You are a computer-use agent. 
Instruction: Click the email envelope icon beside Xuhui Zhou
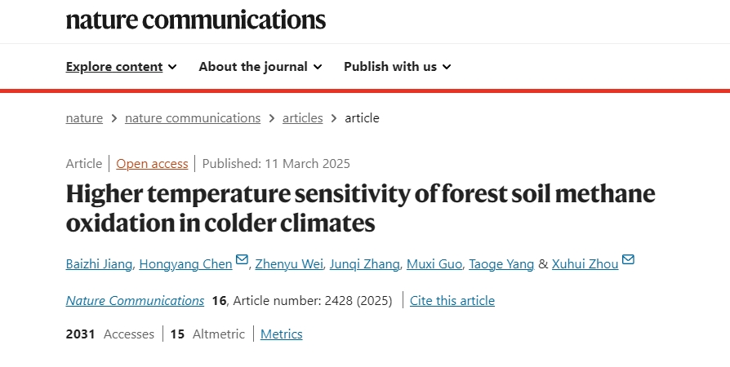(628, 259)
